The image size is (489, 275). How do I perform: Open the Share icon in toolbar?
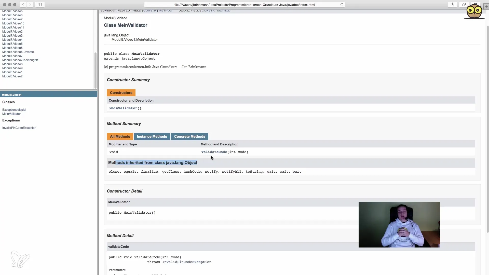452,5
